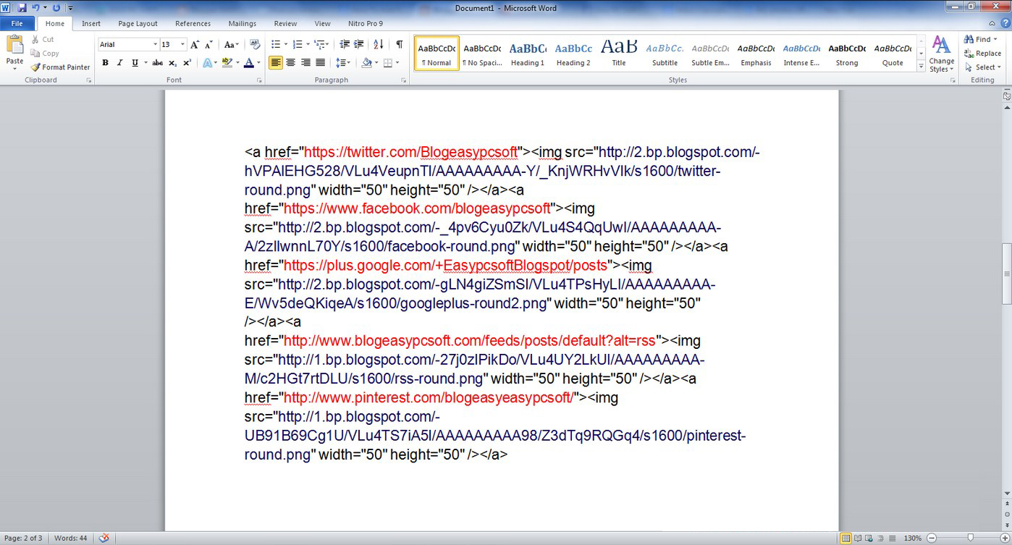Screen dimensions: 1012x545
Task: Toggle numbered list
Action: (x=297, y=45)
